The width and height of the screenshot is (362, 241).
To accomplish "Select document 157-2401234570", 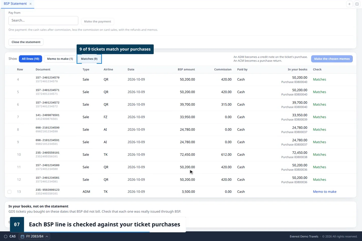I will [x=48, y=78].
